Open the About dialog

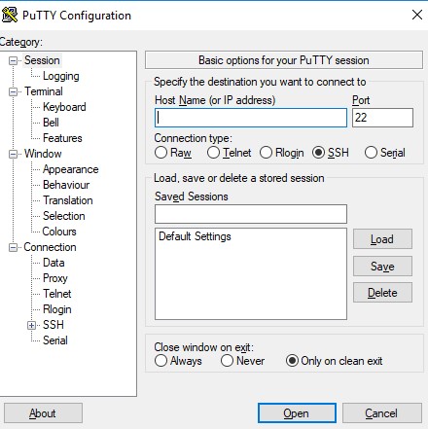pos(43,413)
